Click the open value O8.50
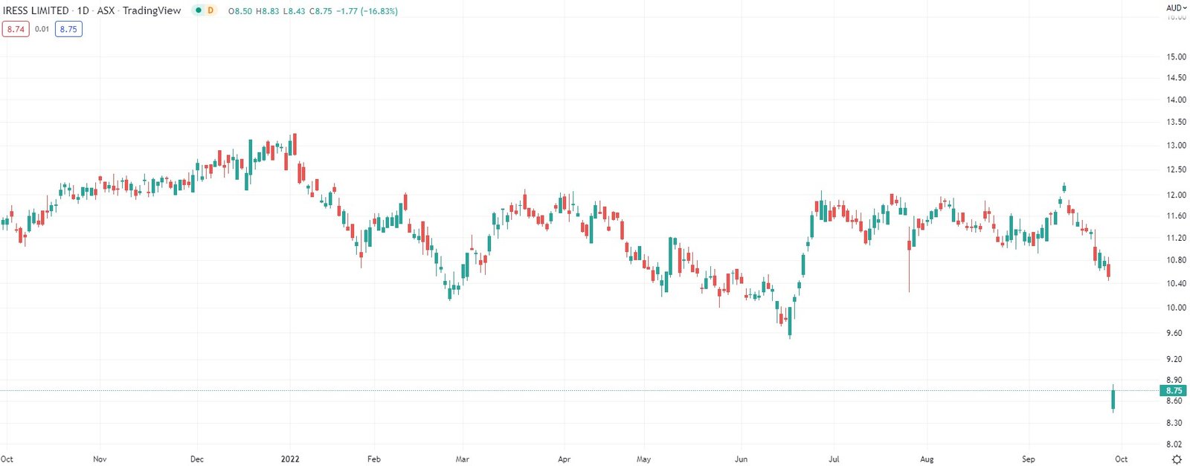Image resolution: width=1190 pixels, height=466 pixels. (239, 11)
